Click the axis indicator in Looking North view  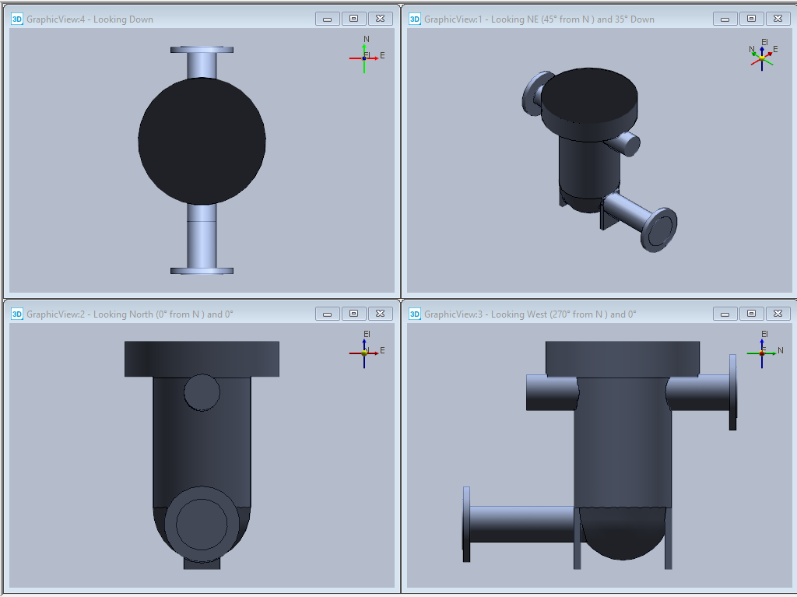pos(367,349)
